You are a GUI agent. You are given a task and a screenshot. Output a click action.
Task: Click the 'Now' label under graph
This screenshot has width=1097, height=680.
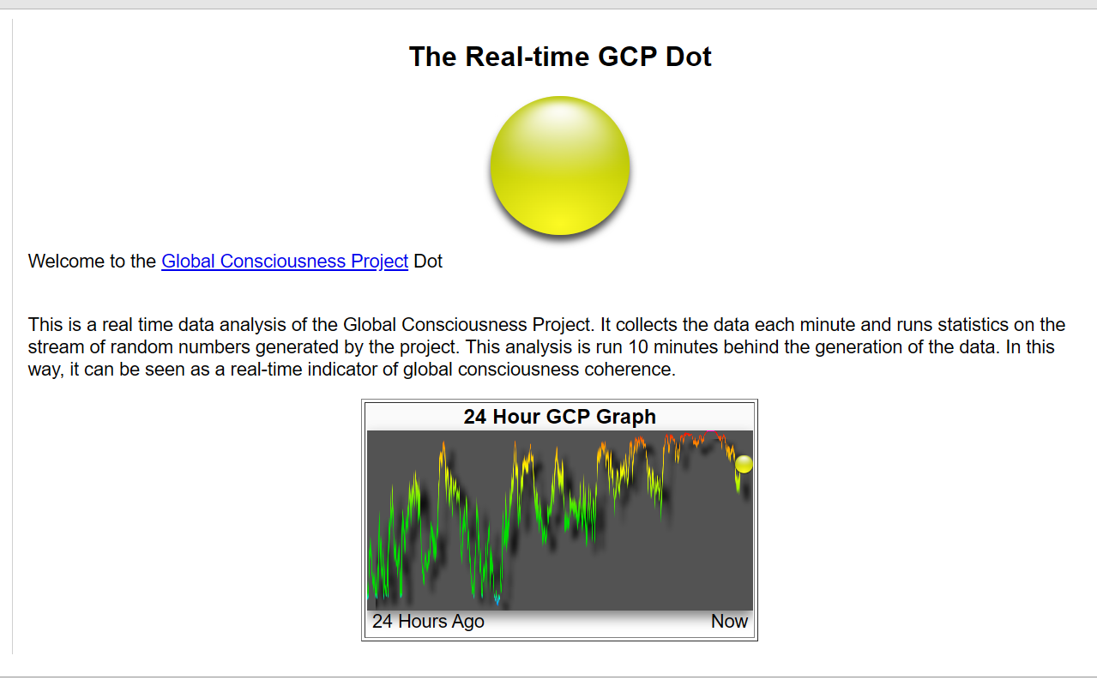pyautogui.click(x=730, y=622)
